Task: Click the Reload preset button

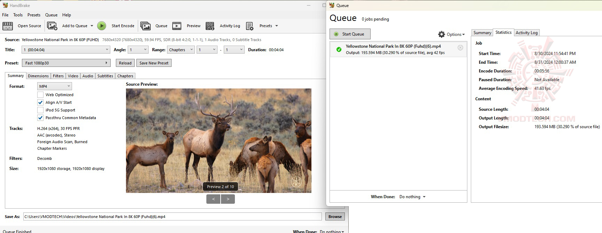Action: click(x=125, y=63)
